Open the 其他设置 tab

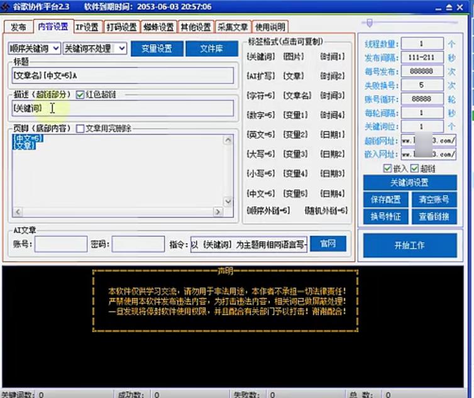tap(196, 27)
